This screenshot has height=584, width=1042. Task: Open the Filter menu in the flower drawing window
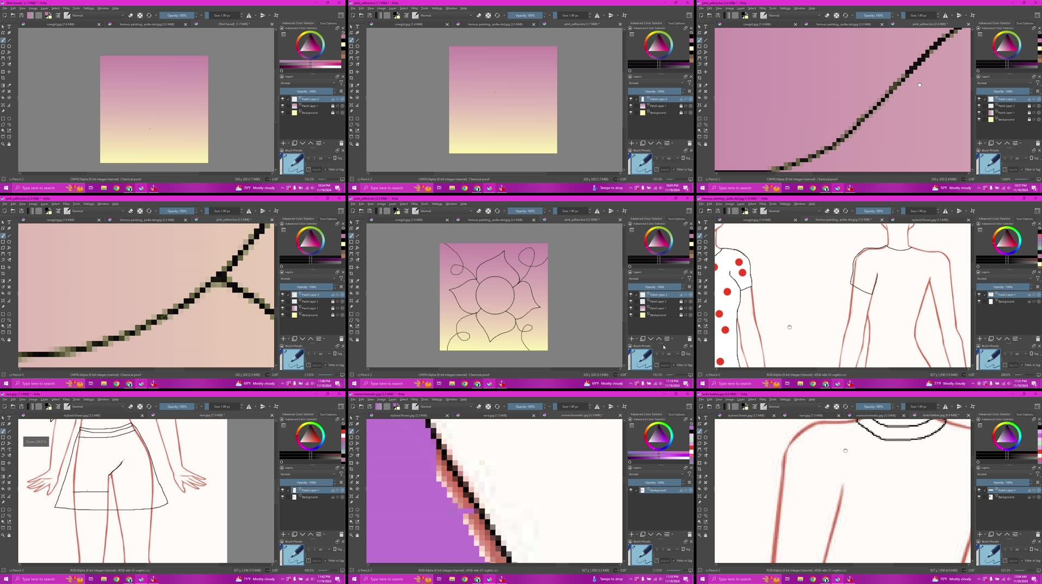[x=415, y=204]
